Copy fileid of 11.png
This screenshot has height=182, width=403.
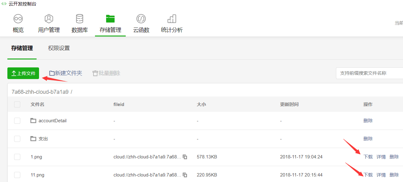click(185, 175)
